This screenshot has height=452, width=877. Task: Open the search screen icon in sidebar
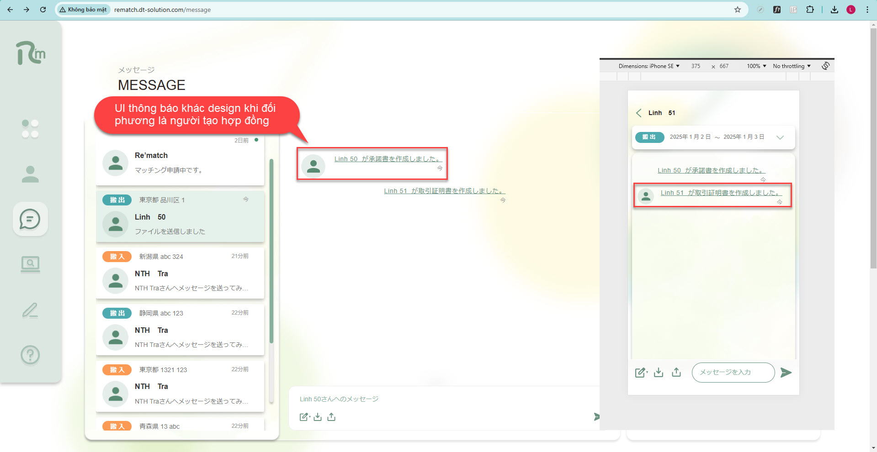(x=30, y=264)
